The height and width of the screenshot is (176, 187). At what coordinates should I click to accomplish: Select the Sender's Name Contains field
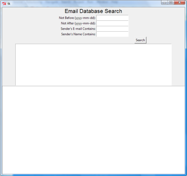click(112, 34)
